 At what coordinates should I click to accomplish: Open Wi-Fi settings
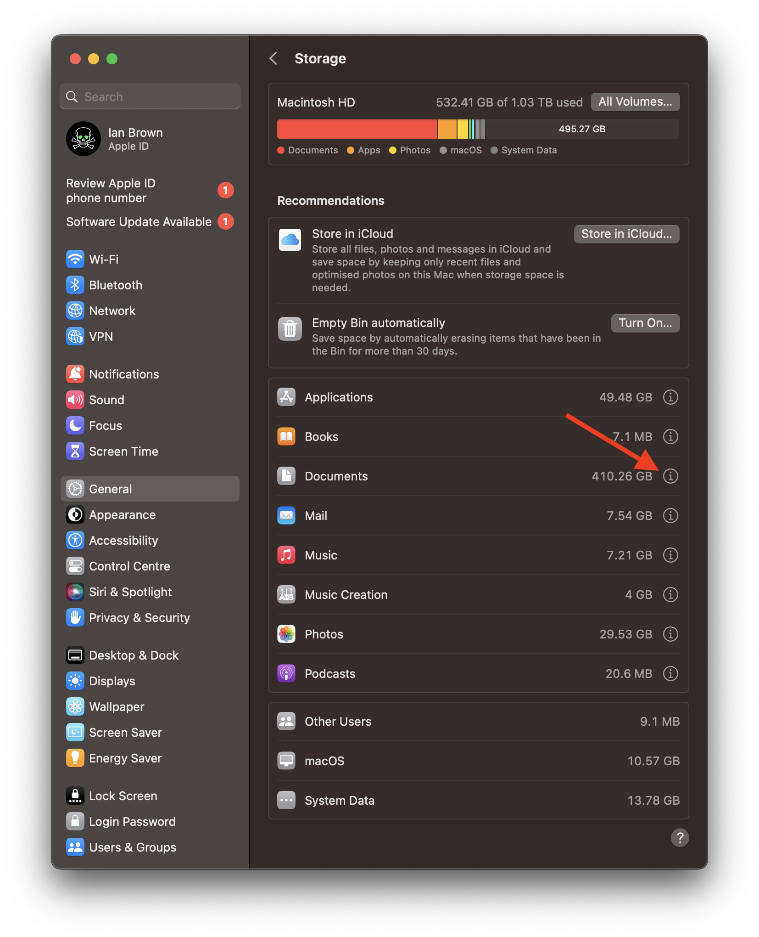(x=150, y=260)
